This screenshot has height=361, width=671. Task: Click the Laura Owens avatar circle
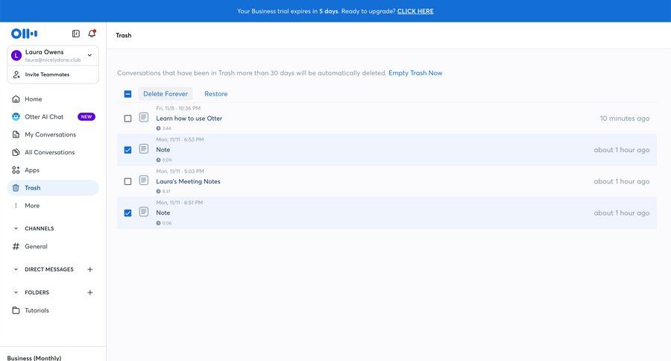pos(16,55)
